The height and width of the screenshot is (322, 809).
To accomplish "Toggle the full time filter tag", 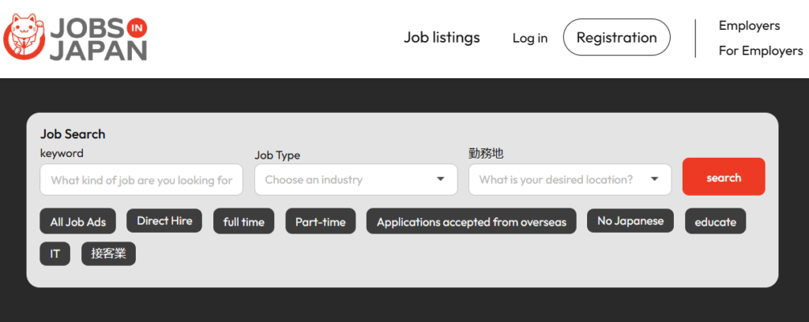I will click(243, 222).
